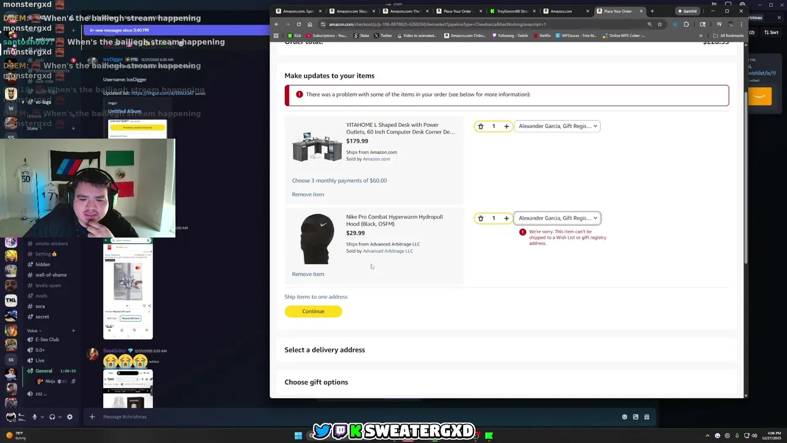Screen dimensions: 787x443
Task: Open the Gemini button in Chrome
Action: 687,11
